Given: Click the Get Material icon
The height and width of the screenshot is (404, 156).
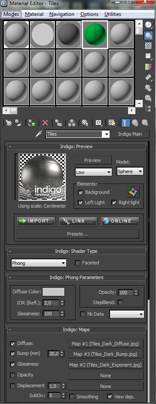Looking at the screenshot, I should [9, 123].
